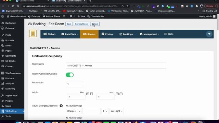Click the Cancel button
The width and height of the screenshot is (219, 123).
coord(95,24)
